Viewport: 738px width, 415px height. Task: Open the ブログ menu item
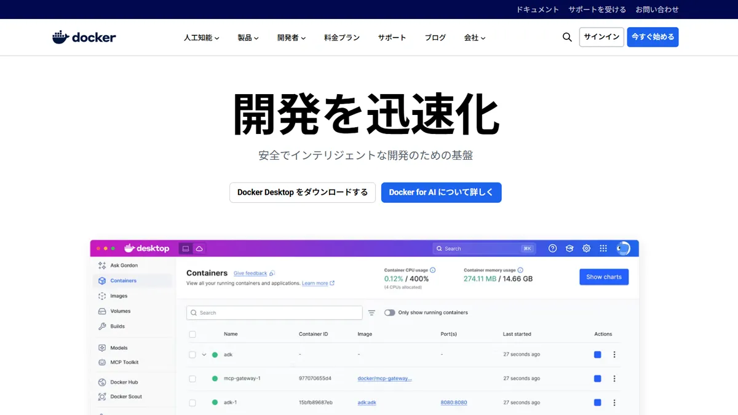coord(435,38)
